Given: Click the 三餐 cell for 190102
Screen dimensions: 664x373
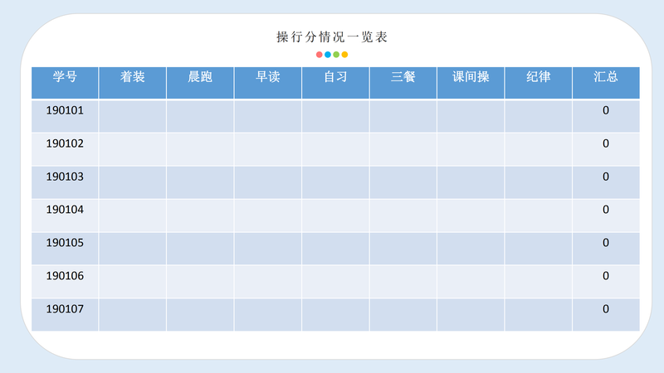Looking at the screenshot, I should click(403, 149).
